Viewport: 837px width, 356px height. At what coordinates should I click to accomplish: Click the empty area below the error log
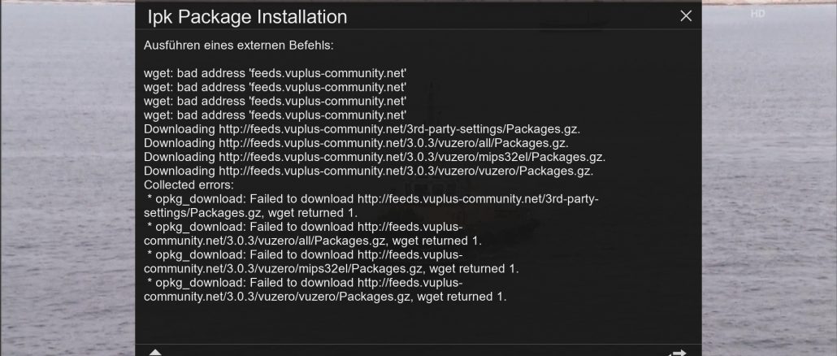tap(418, 323)
